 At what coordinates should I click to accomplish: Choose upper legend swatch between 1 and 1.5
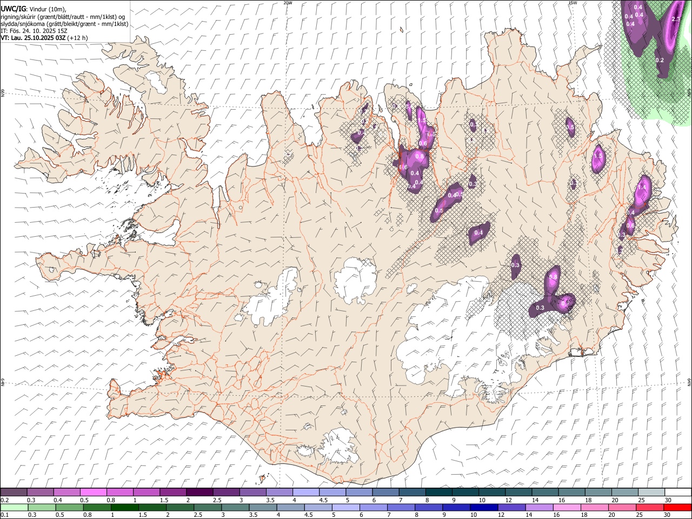[x=146, y=493]
